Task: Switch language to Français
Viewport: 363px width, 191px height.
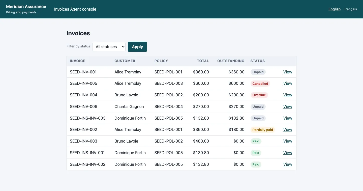Action: [350, 9]
